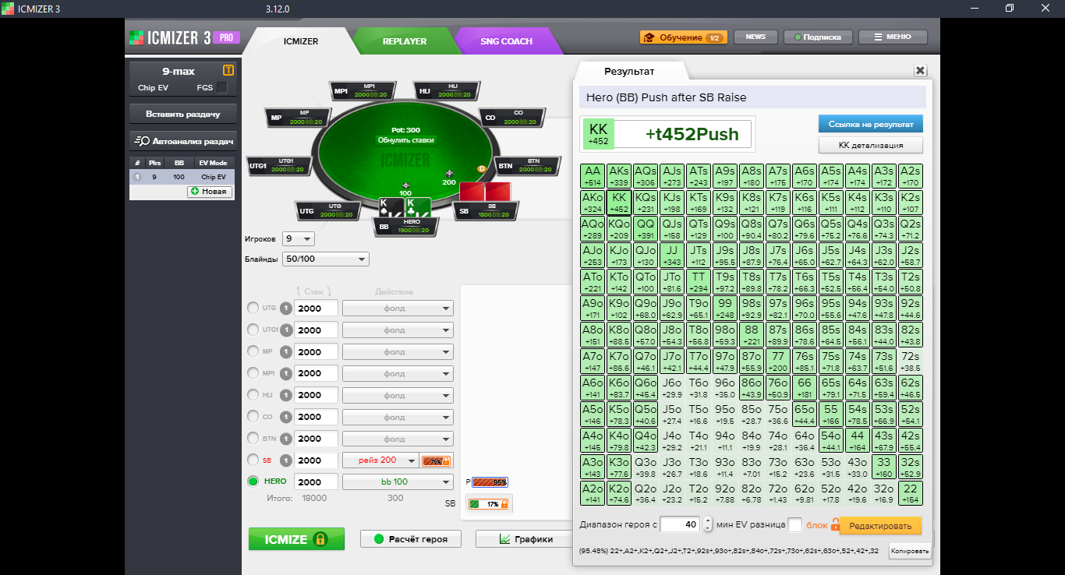Click the SB 17% range bar
The height and width of the screenshot is (575, 1065).
(x=489, y=504)
